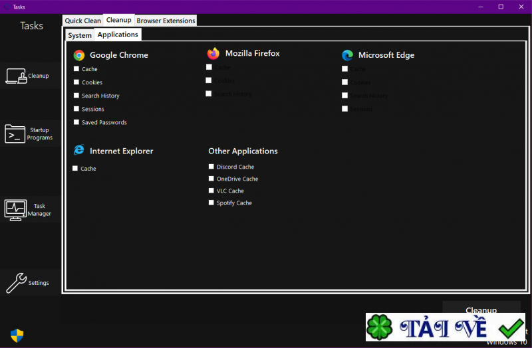Open Startup Programs terminal-folder icon

tap(15, 134)
